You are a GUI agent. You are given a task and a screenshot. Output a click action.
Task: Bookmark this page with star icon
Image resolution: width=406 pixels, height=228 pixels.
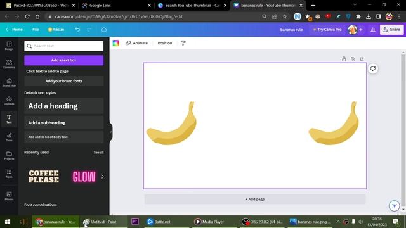click(x=285, y=16)
